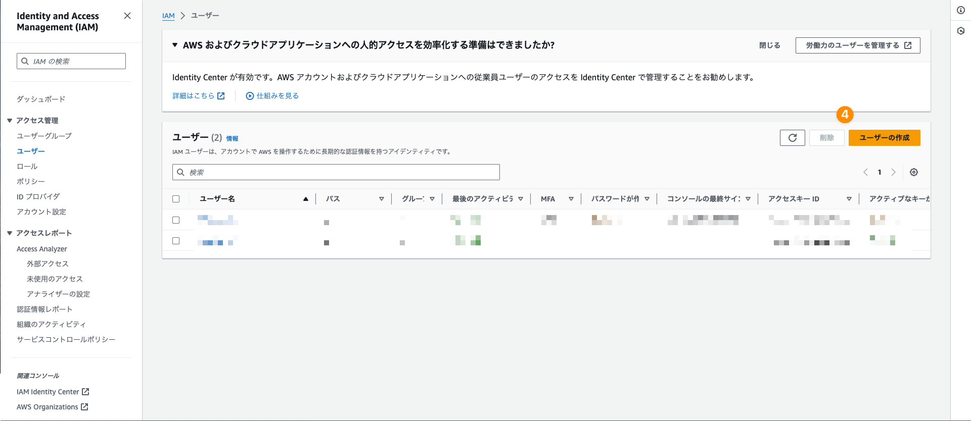Screen dimensions: 971x421
Task: Collapse the アクセス管理 section
Action: click(x=10, y=120)
